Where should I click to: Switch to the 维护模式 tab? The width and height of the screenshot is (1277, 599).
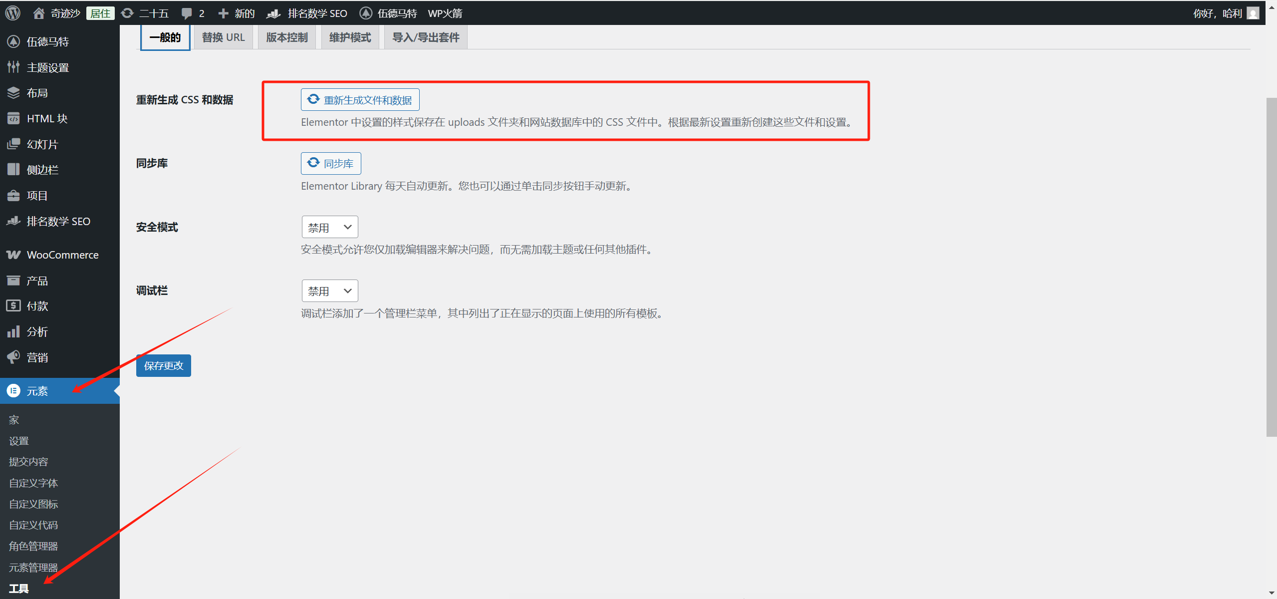point(350,37)
